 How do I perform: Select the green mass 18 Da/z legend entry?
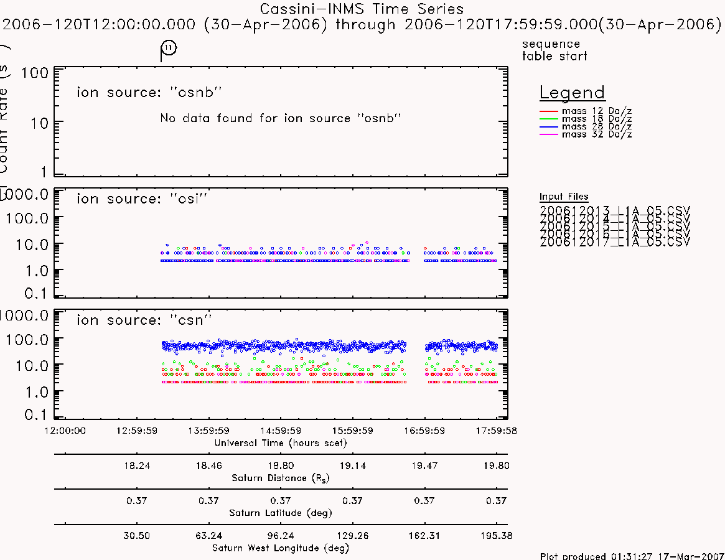coord(586,119)
